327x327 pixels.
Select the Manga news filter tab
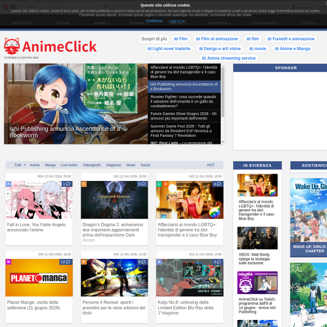(50, 165)
